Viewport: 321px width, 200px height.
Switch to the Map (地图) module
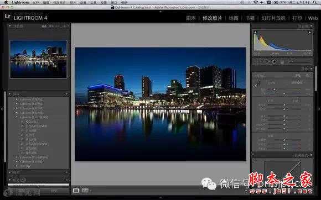point(234,18)
